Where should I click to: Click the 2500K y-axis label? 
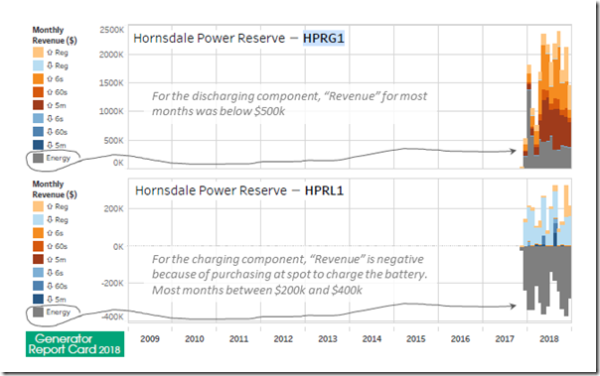tap(111, 30)
